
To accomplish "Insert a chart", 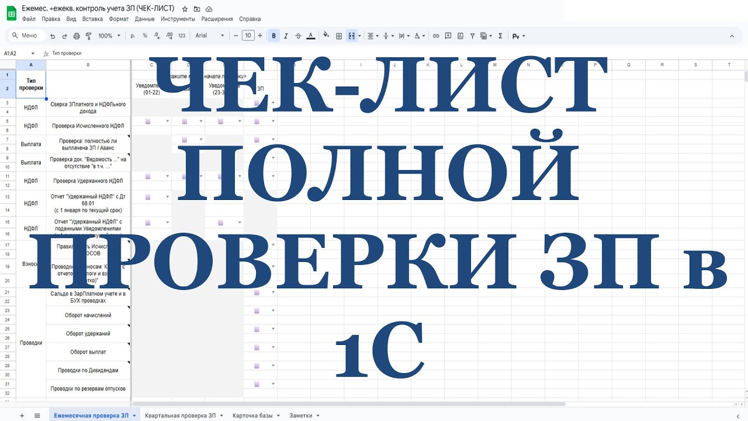I will (460, 36).
